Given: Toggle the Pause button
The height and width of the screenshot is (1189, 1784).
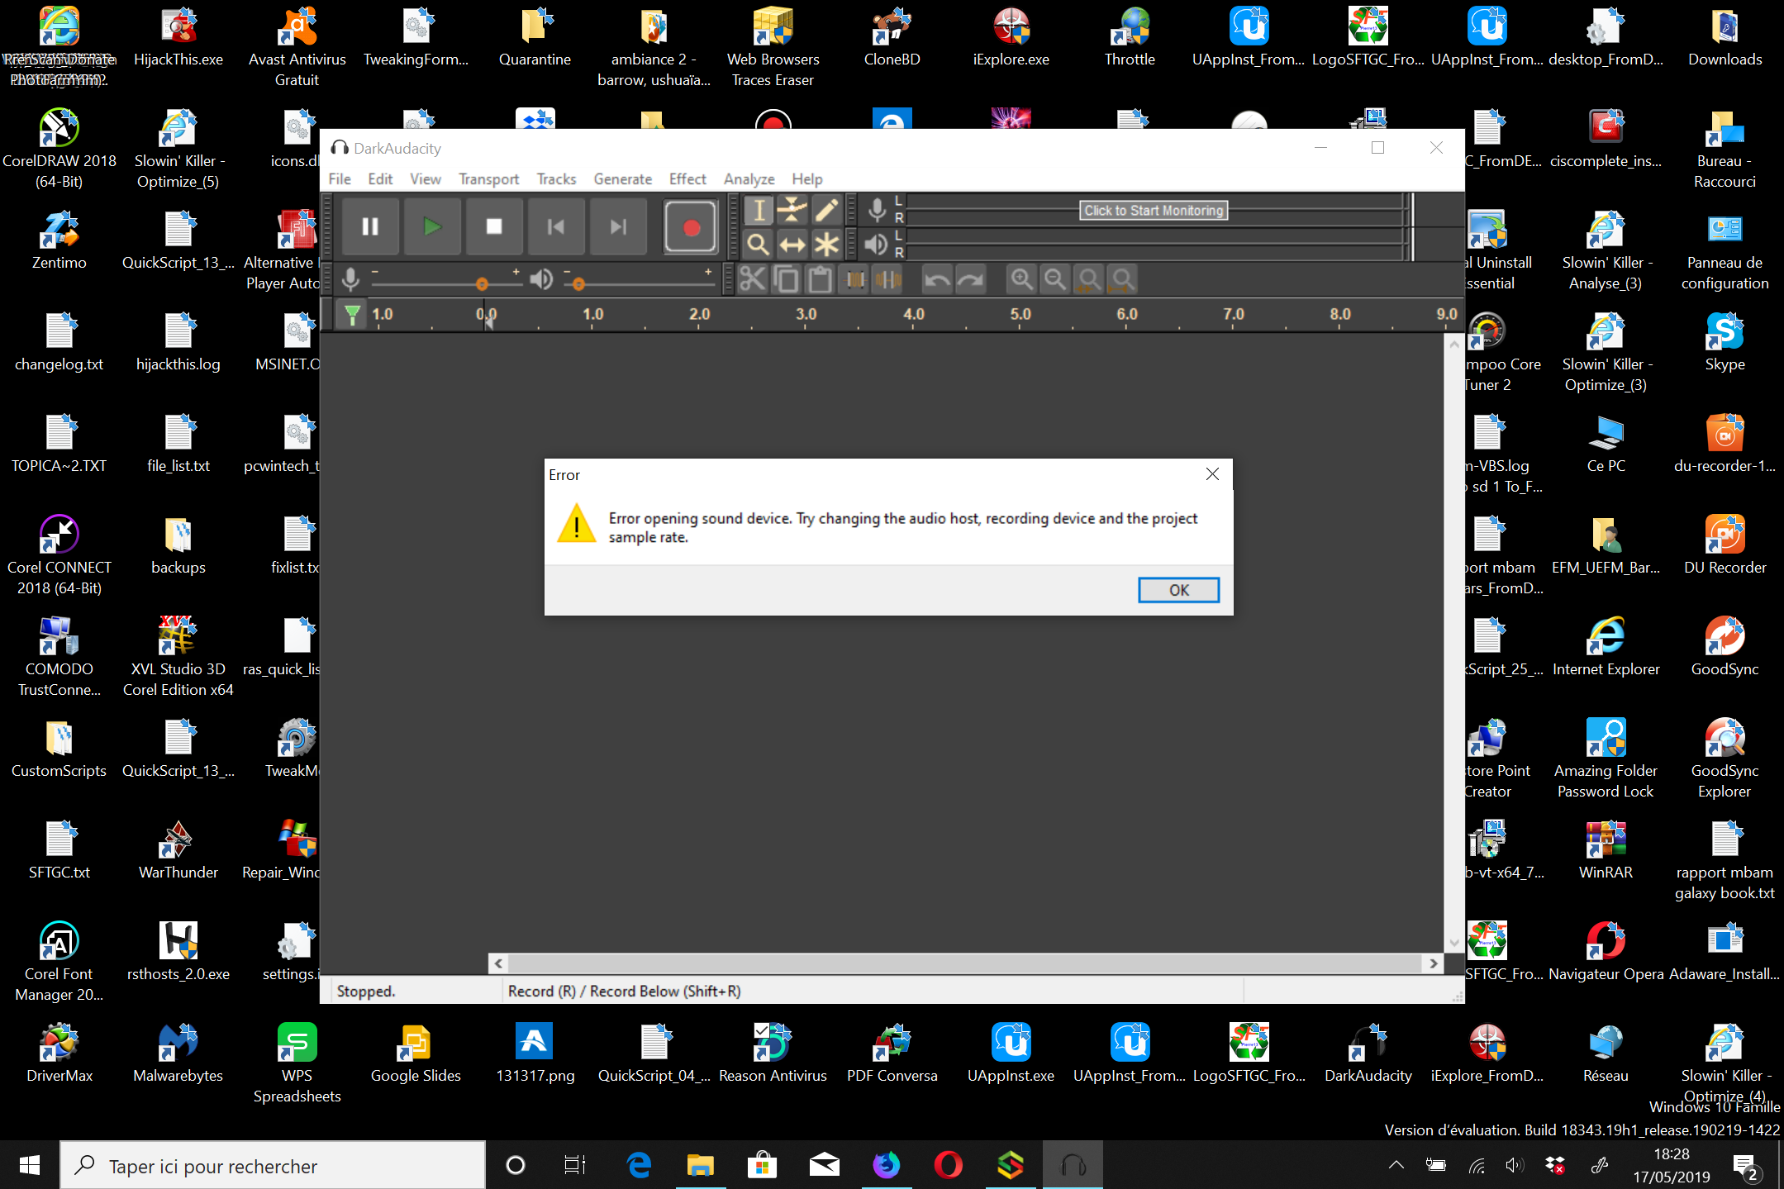Looking at the screenshot, I should coord(370,226).
